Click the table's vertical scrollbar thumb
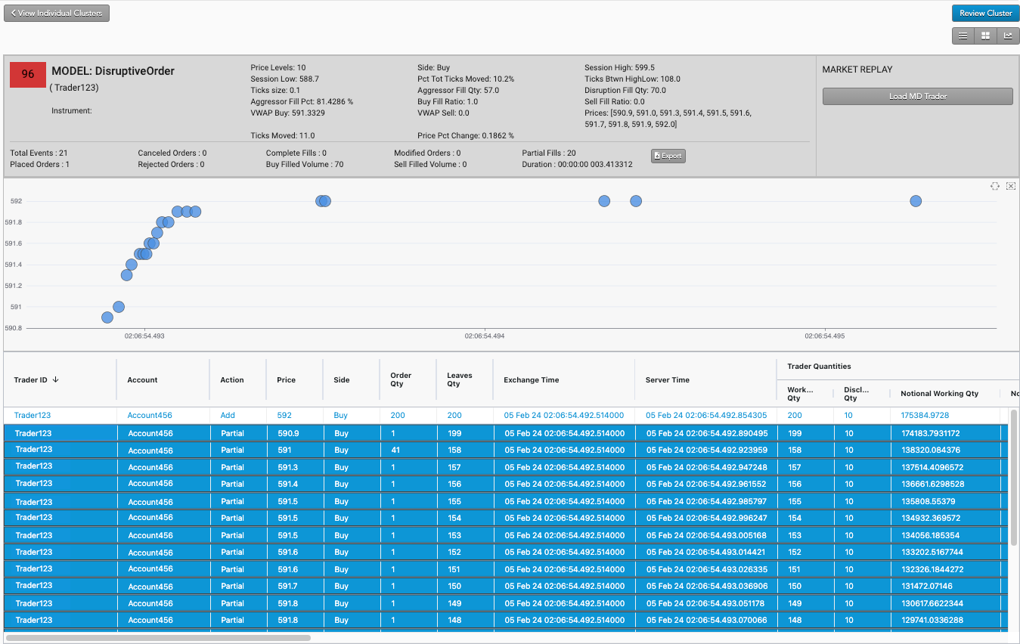1020x644 pixels. tap(1014, 478)
